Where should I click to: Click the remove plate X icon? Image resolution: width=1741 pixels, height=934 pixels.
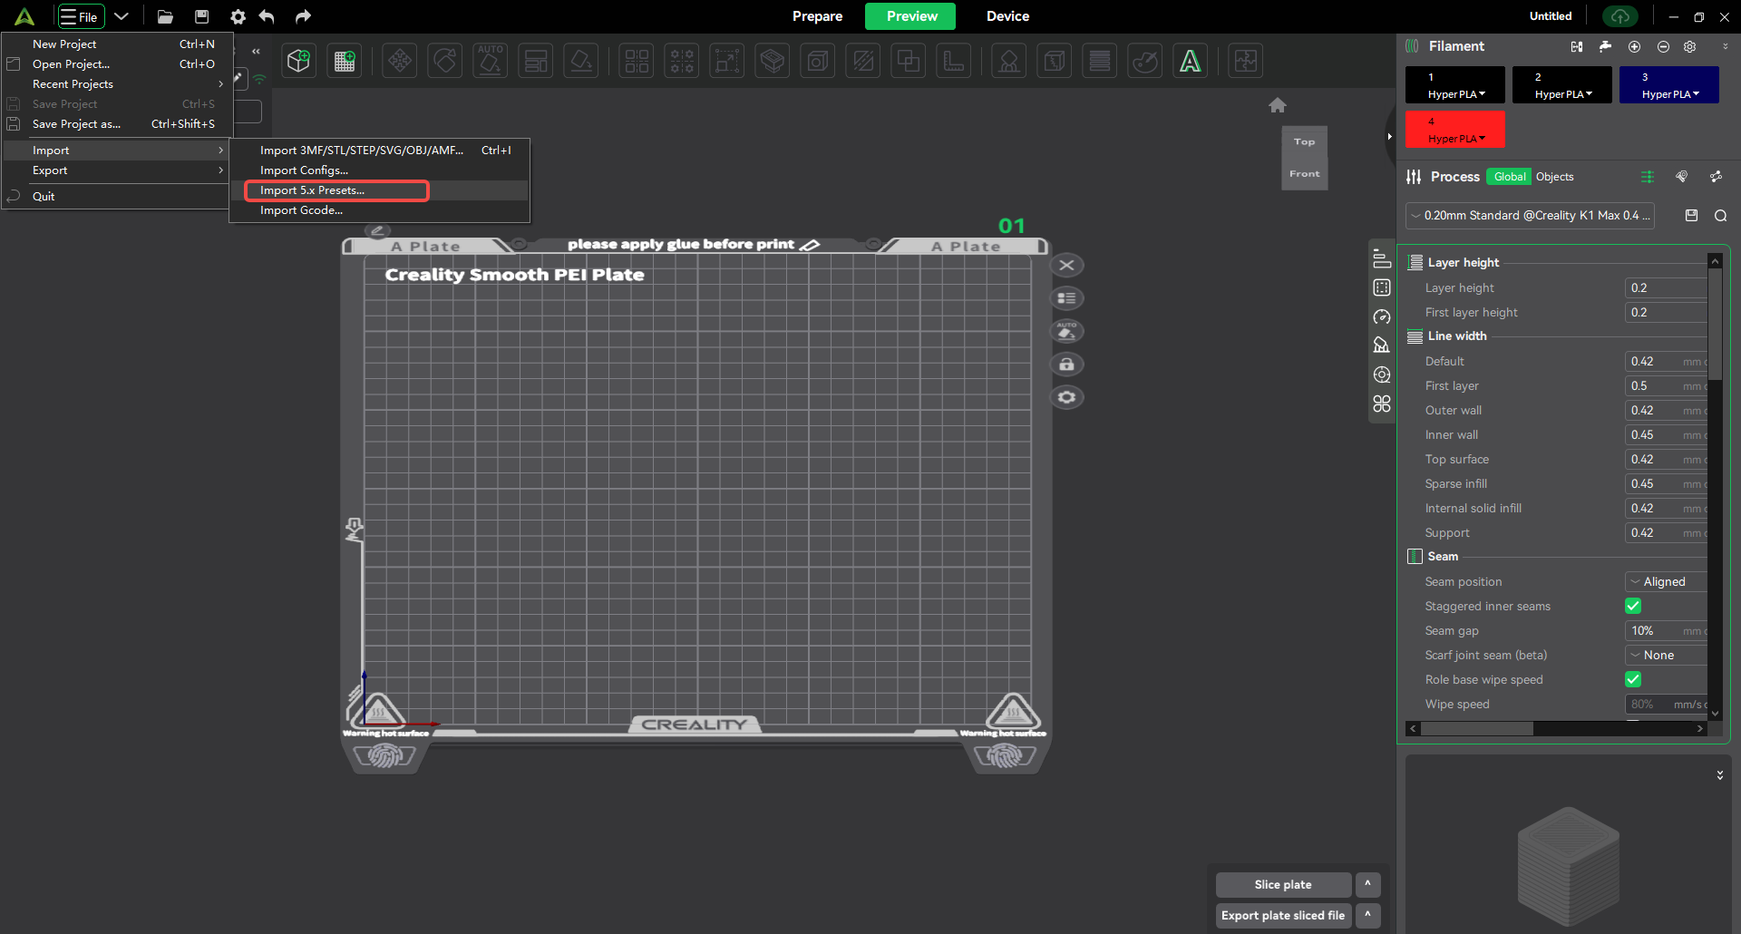1067,266
